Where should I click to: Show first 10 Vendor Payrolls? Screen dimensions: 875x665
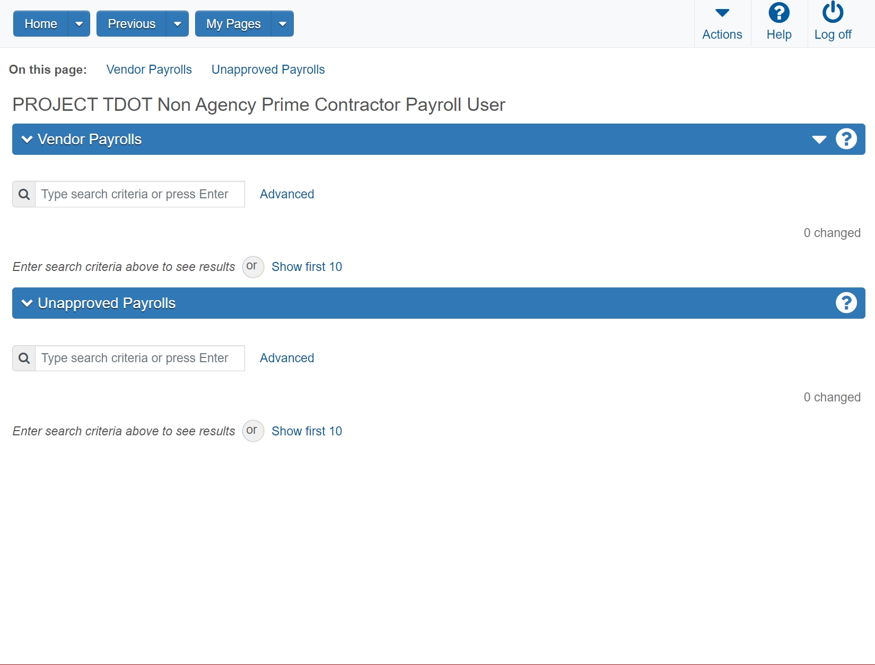click(x=307, y=267)
